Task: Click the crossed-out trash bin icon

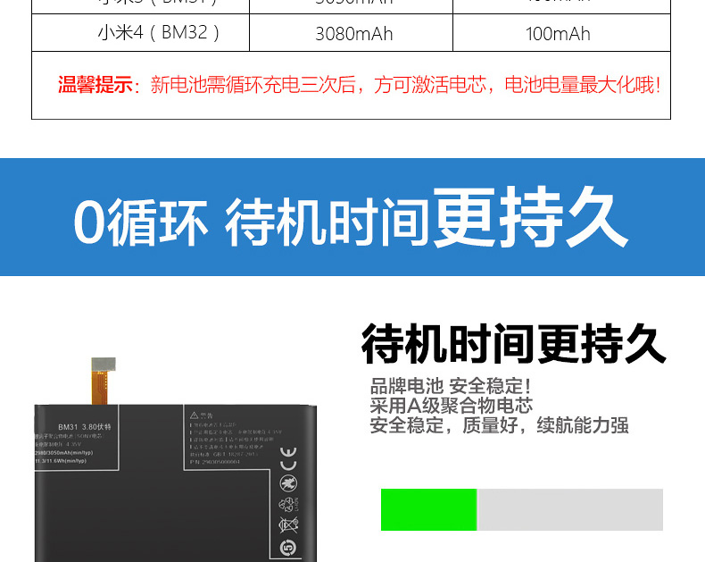Action: coord(288,525)
